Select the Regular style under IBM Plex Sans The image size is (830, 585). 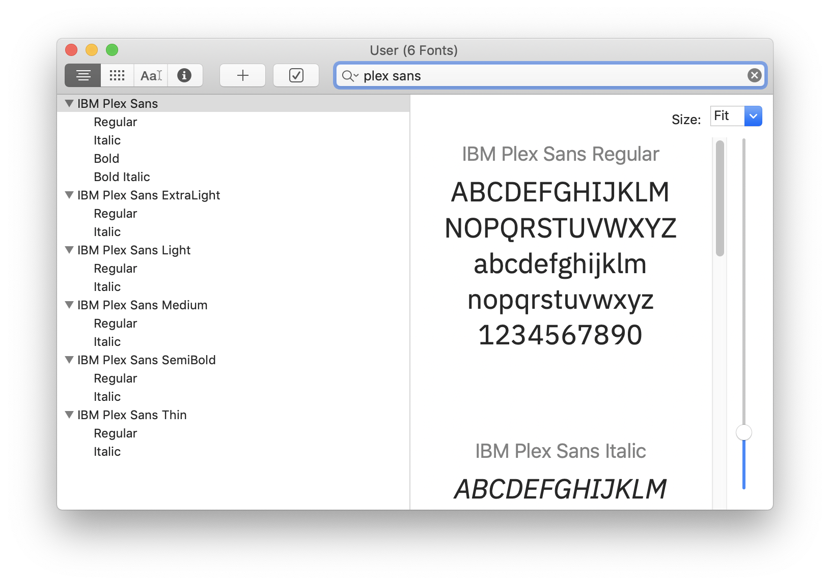point(115,122)
